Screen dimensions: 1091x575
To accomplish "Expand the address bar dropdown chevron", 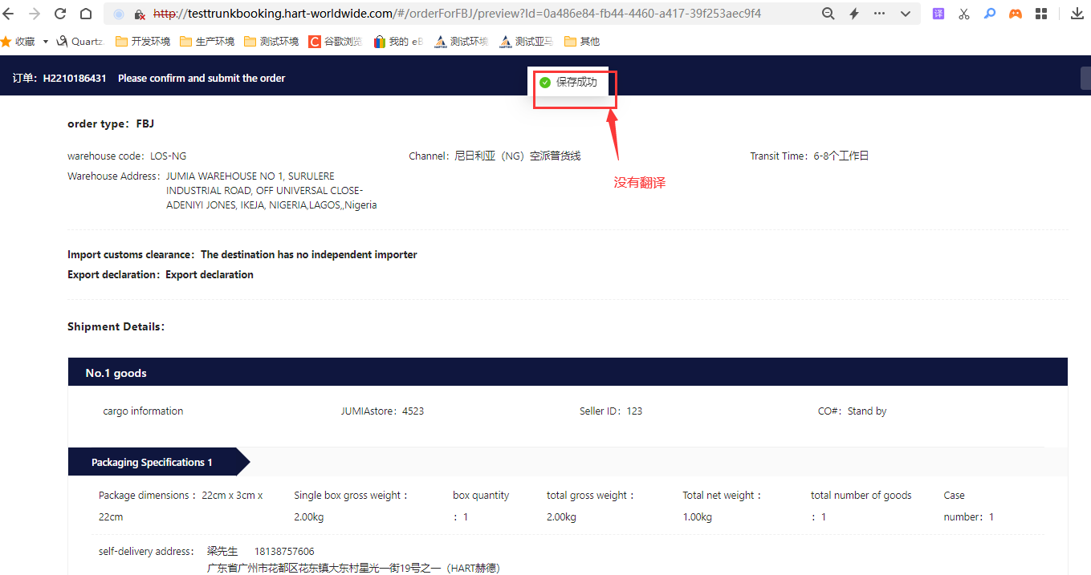I will click(906, 14).
